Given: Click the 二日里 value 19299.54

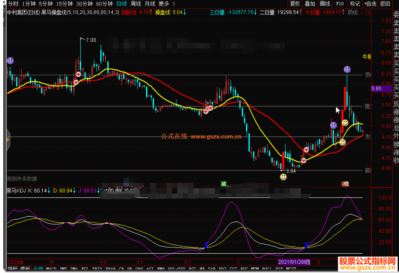Looking at the screenshot, I should click(x=281, y=12).
